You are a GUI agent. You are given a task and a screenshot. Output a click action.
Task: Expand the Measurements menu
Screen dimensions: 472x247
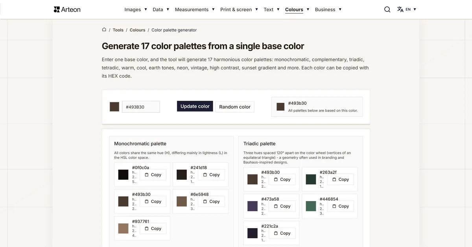[195, 9]
